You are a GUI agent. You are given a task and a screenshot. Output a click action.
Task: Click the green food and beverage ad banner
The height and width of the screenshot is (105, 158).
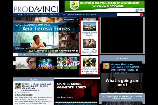click(105, 6)
